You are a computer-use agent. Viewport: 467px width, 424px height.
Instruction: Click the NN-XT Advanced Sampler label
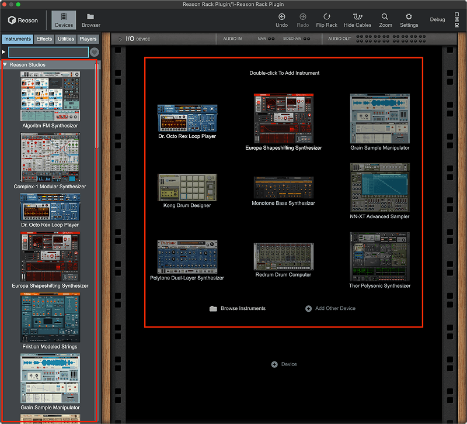379,216
